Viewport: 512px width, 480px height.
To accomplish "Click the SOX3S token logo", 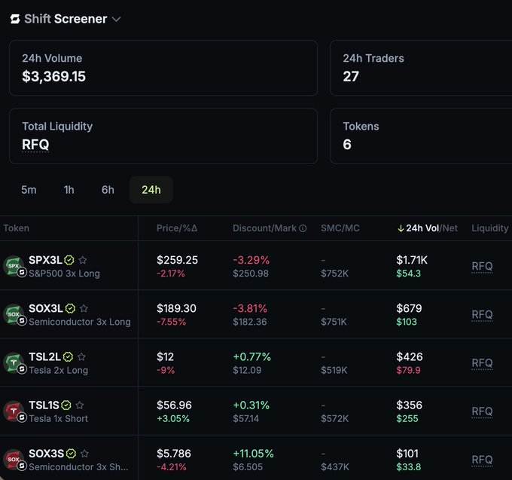I will click(14, 460).
